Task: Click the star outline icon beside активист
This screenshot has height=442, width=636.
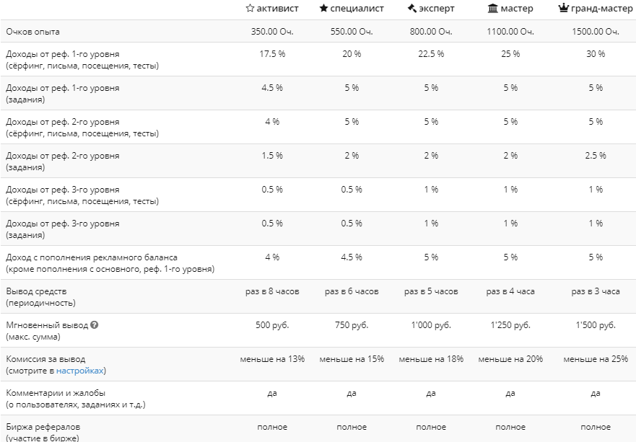Action: click(x=250, y=9)
